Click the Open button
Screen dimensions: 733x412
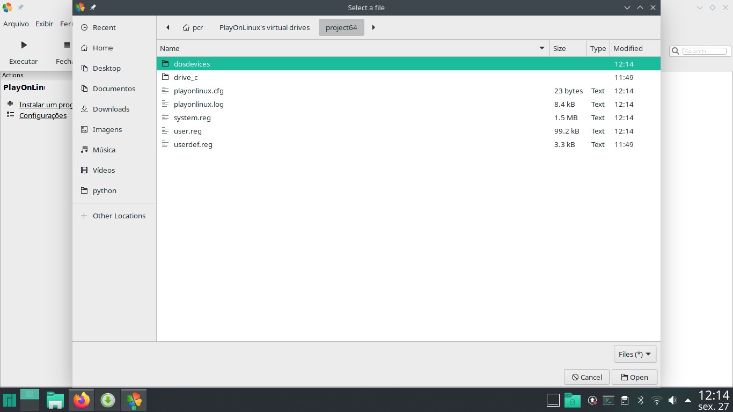tap(634, 377)
